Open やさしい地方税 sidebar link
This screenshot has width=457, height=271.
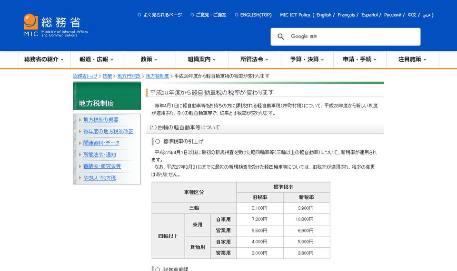pyautogui.click(x=99, y=178)
